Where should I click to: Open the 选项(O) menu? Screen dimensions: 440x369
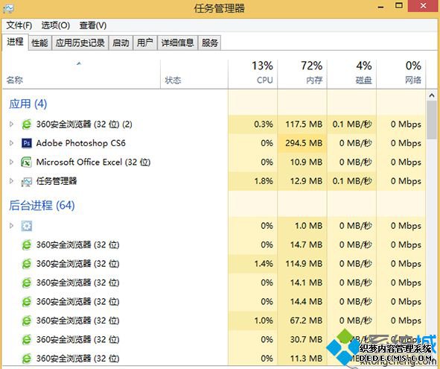[x=56, y=25]
